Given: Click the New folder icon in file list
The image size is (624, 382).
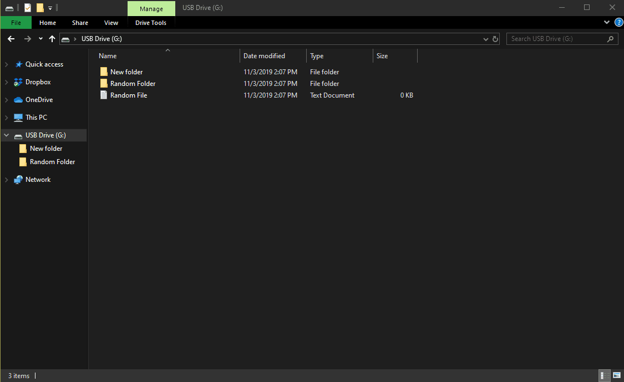Looking at the screenshot, I should pos(104,72).
